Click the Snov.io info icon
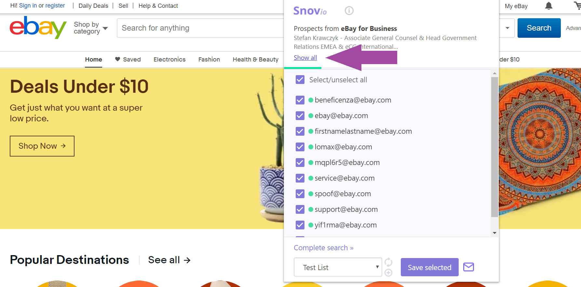 pos(349,11)
